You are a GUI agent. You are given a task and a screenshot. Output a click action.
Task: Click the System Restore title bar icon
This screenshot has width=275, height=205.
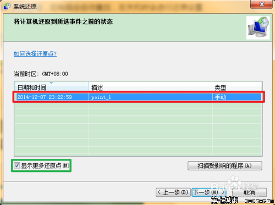[7, 6]
